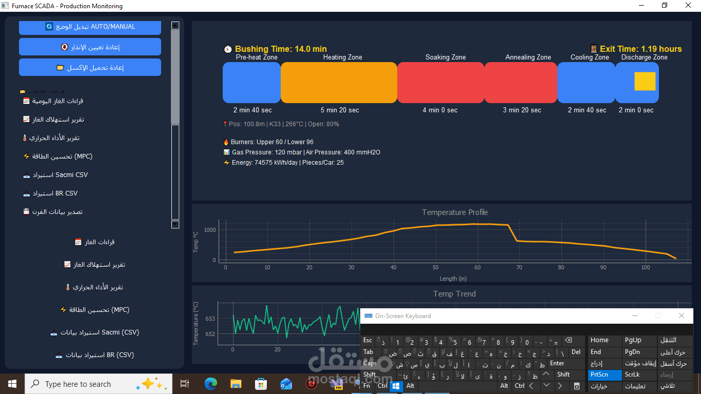Click the context menu key icon on On-Screen Keyboard
This screenshot has width=701, height=394.
coord(577,386)
